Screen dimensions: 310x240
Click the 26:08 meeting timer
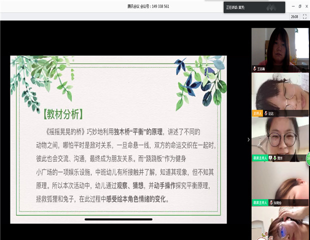[294, 16]
